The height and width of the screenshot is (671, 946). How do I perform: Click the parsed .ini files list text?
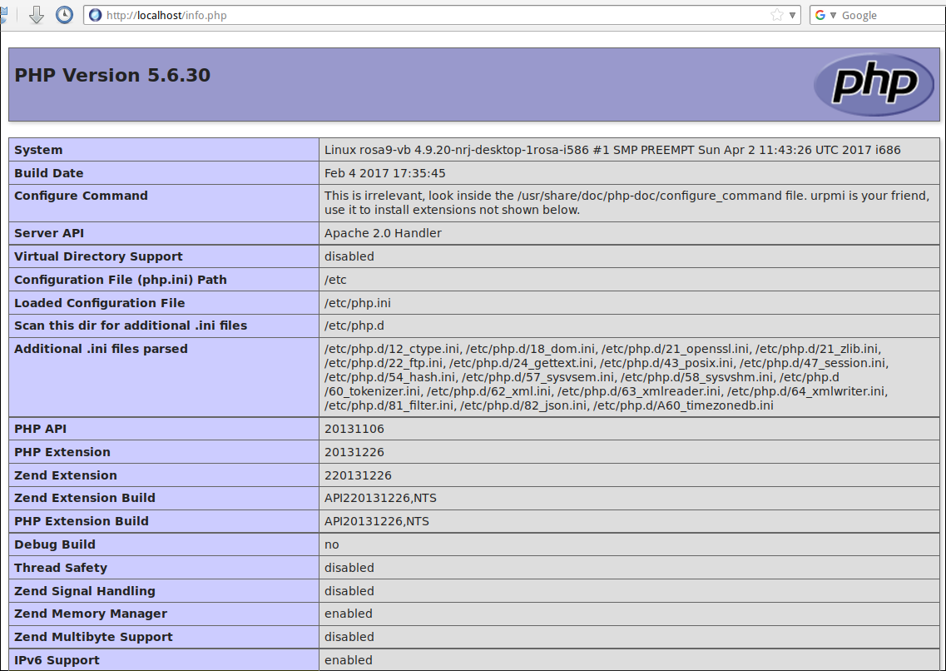point(607,377)
